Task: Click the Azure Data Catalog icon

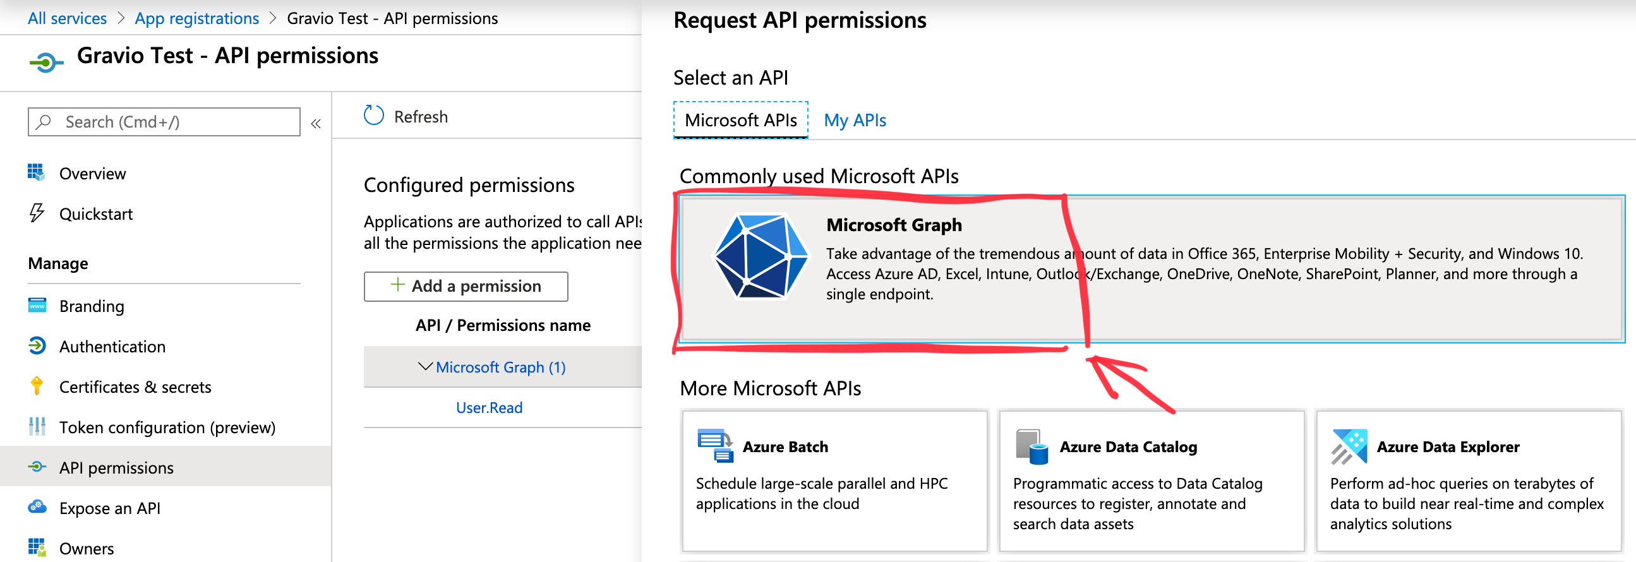Action: click(1032, 446)
